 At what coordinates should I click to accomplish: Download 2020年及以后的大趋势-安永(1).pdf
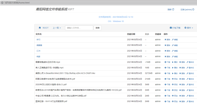[x=167, y=85]
